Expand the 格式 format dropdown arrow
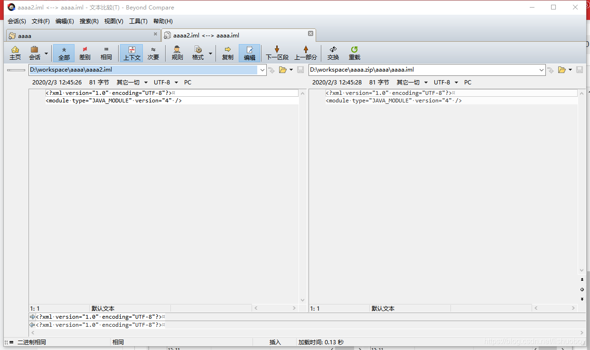Image resolution: width=590 pixels, height=350 pixels. tap(210, 53)
